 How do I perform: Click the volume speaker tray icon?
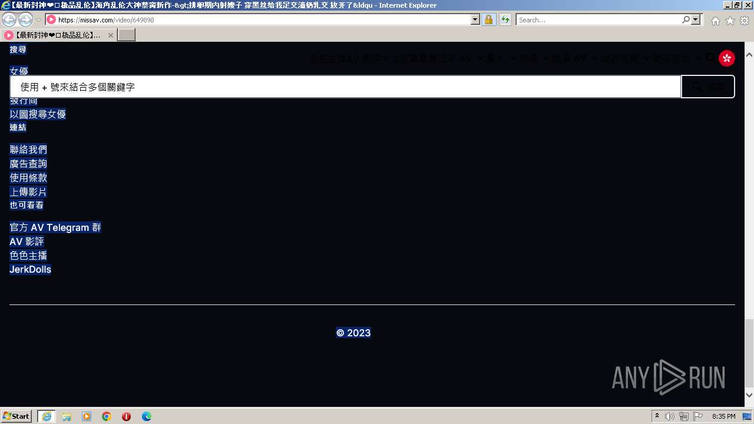pos(669,416)
